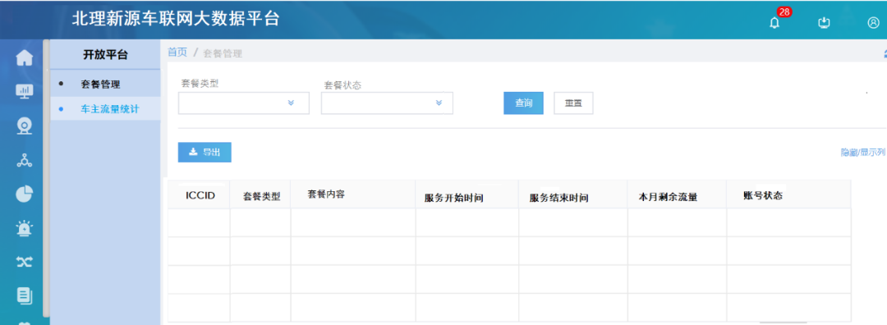Open the network topology sidebar icon

[25, 161]
